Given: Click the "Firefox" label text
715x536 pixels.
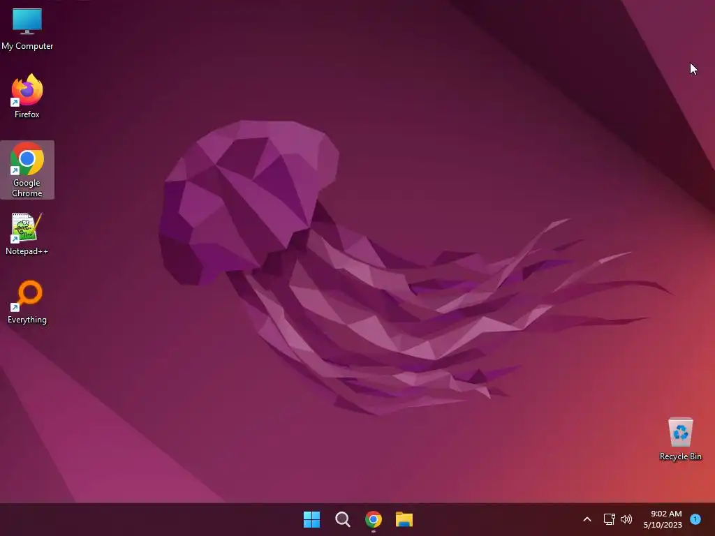Looking at the screenshot, I should tap(27, 114).
